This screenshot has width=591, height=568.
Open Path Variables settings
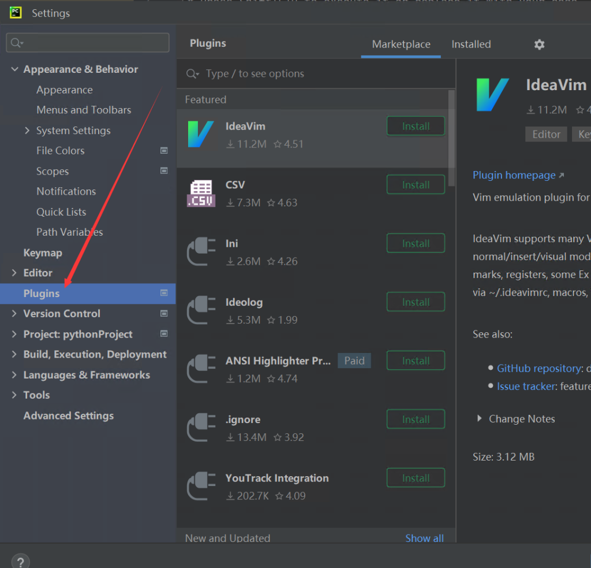pos(69,232)
